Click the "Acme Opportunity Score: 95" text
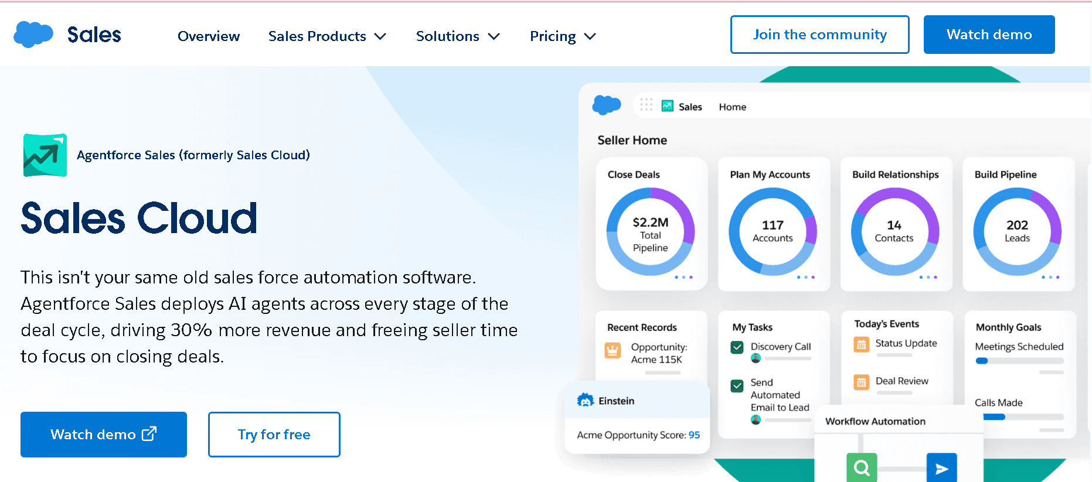This screenshot has width=1092, height=482. click(x=638, y=435)
